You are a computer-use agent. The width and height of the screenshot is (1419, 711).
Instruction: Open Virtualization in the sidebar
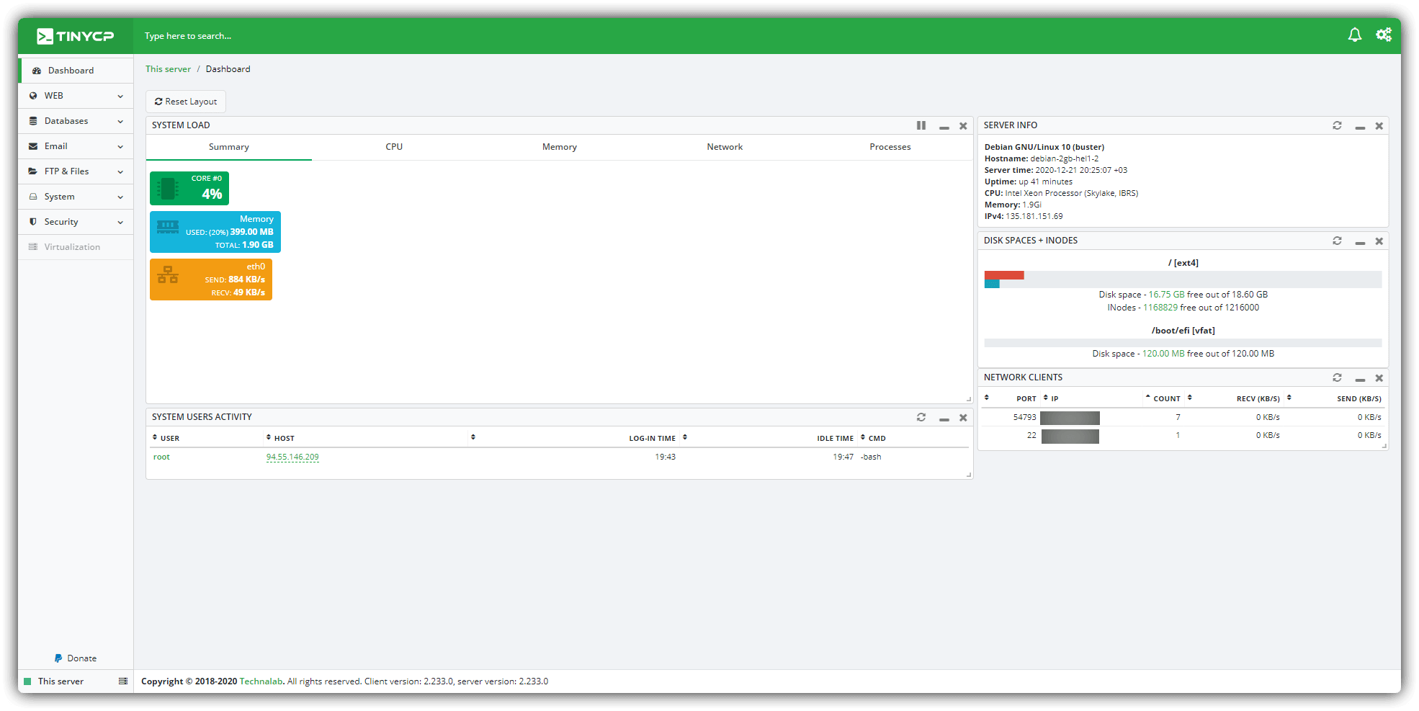click(x=76, y=247)
